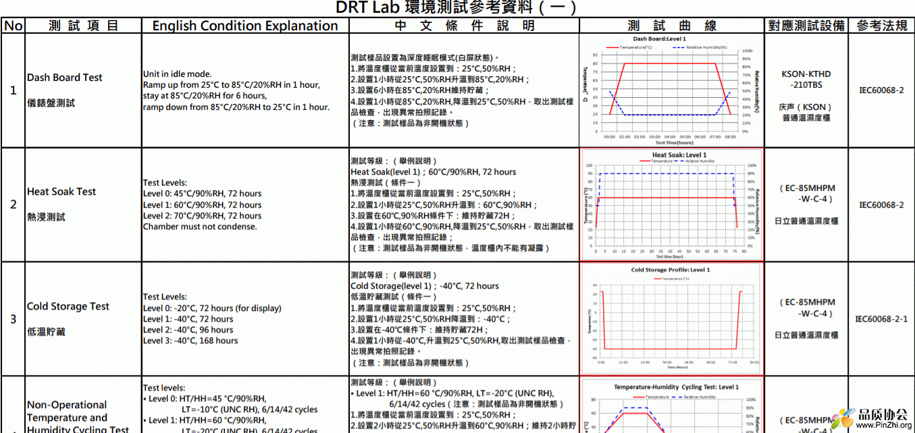Click the '測試曲線' column header
The width and height of the screenshot is (915, 433).
coord(671,26)
